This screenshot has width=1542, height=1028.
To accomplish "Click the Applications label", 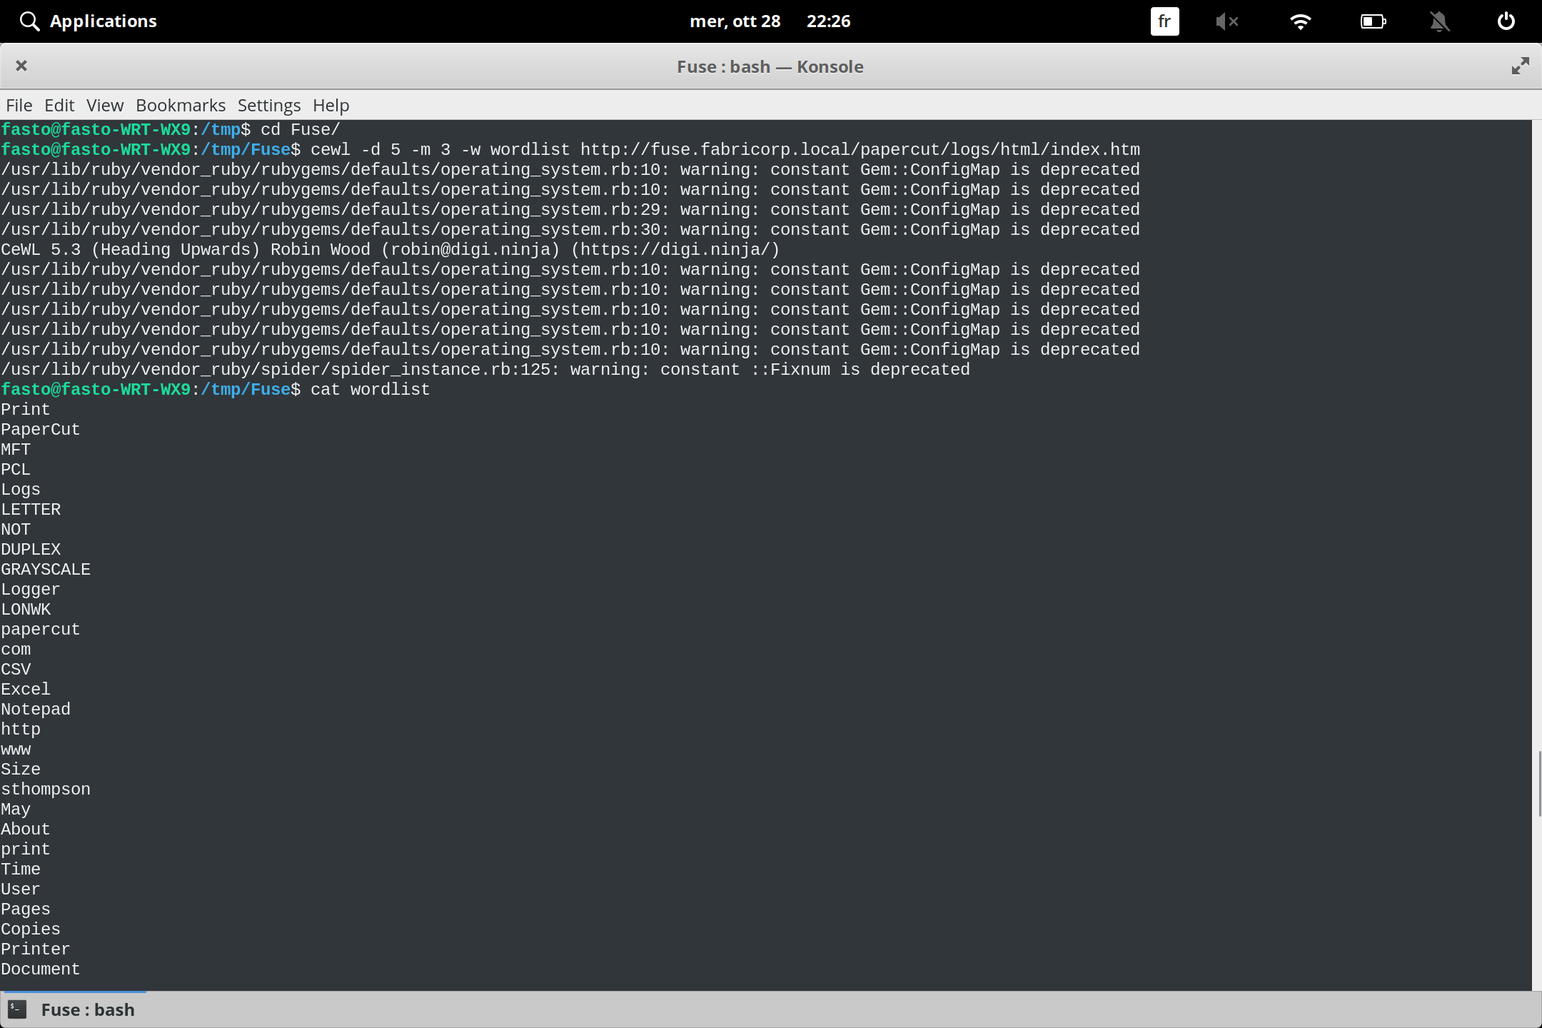I will pyautogui.click(x=104, y=21).
